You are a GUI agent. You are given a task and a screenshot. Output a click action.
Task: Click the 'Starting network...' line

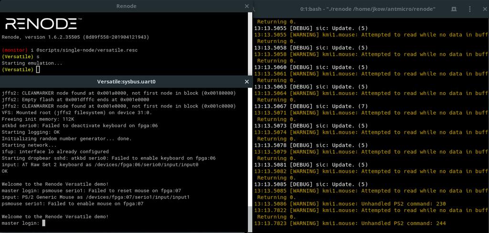click(x=29, y=145)
